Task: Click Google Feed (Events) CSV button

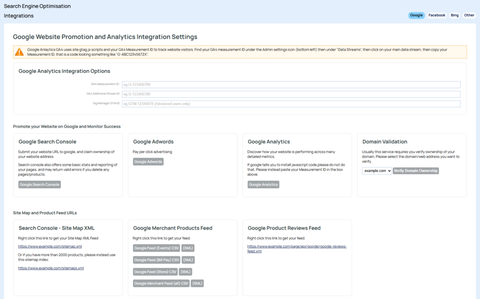Action: pyautogui.click(x=156, y=248)
